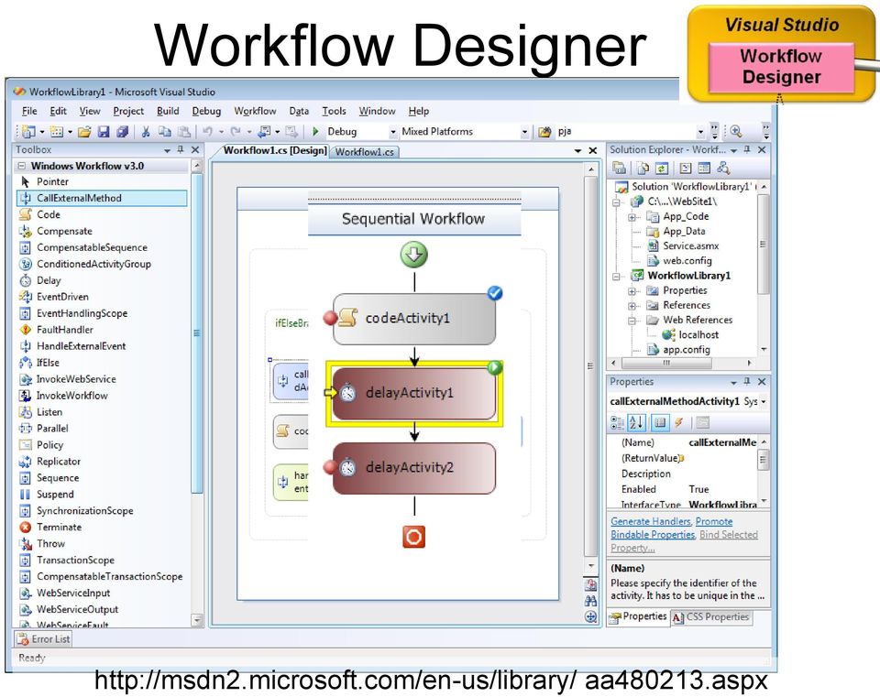The image size is (880, 697).
Task: Toggle auto-hide pin on Solution Explorer
Action: coord(748,149)
